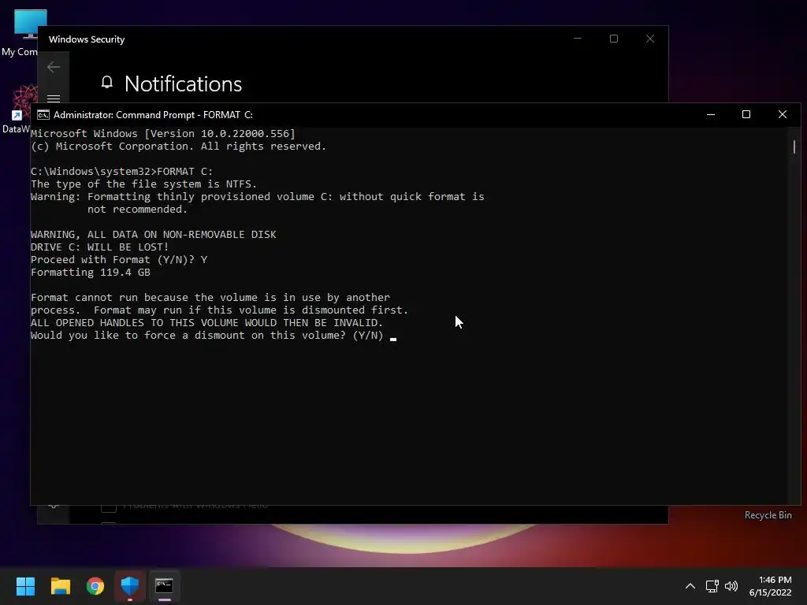
Task: Open Windows Security hamburger navigation menu
Action: coord(54,98)
